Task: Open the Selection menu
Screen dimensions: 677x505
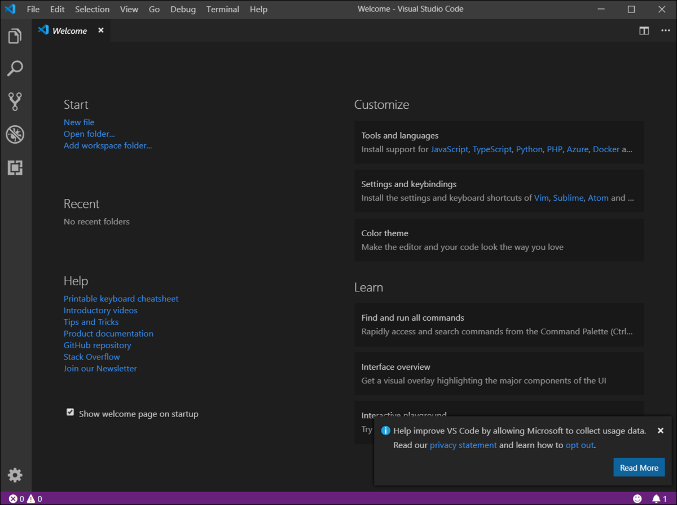Action: [93, 10]
